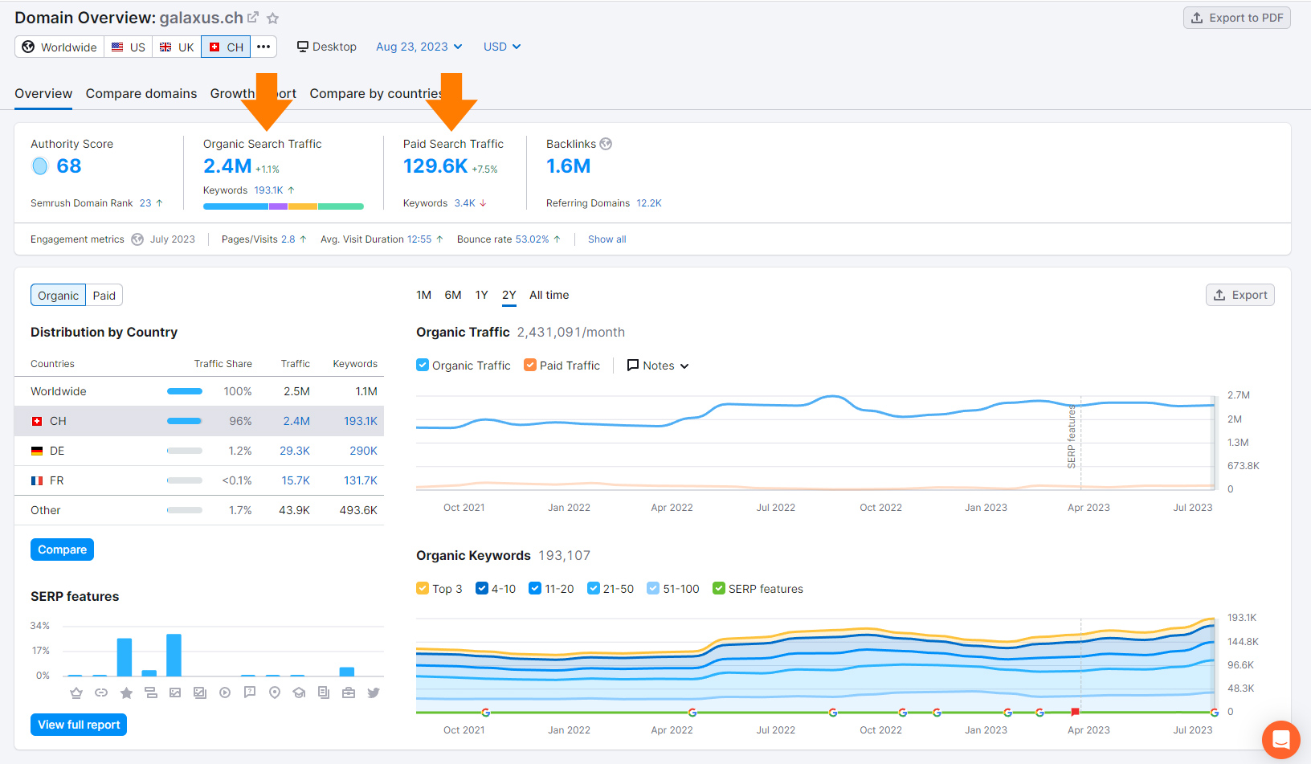Select the briefcase jobs SERP icon
Image resolution: width=1311 pixels, height=764 pixels.
[x=349, y=693]
